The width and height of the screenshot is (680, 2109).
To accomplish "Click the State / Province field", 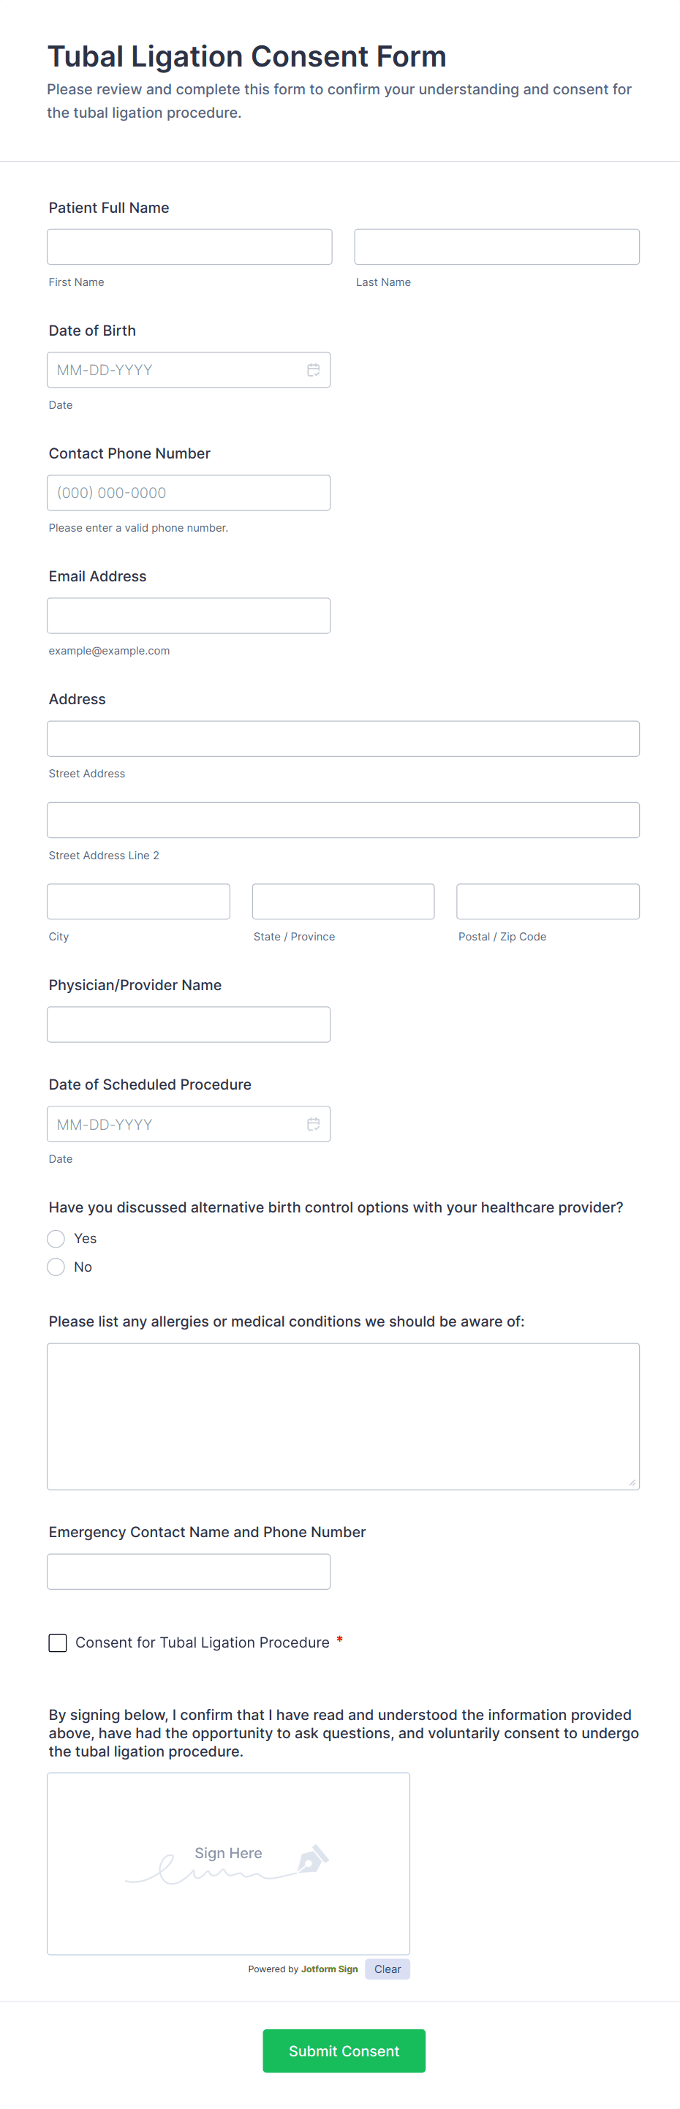I will click(x=343, y=902).
